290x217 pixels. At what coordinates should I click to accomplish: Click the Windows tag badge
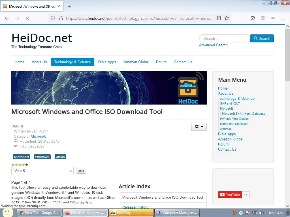tap(42, 157)
